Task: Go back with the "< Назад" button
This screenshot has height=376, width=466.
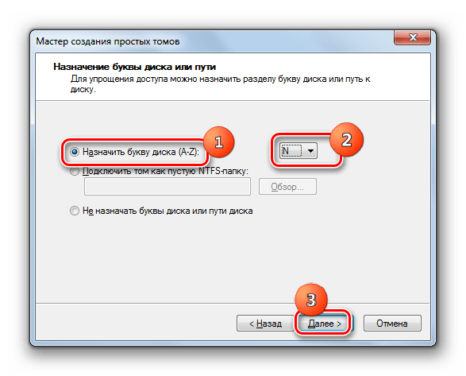Action: [x=265, y=324]
